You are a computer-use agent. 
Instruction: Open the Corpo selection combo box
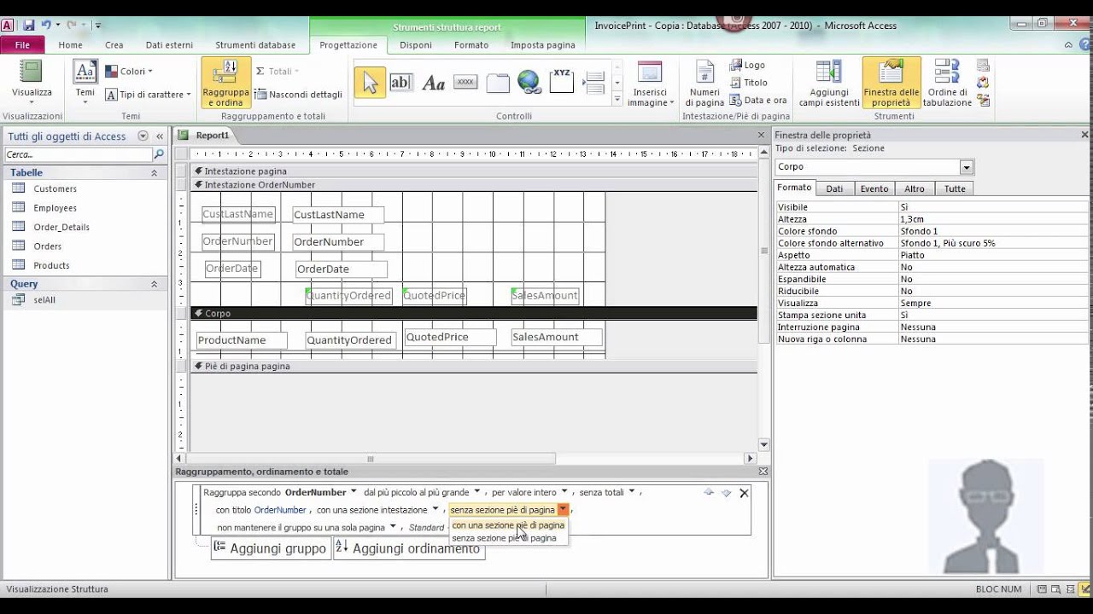click(x=967, y=167)
